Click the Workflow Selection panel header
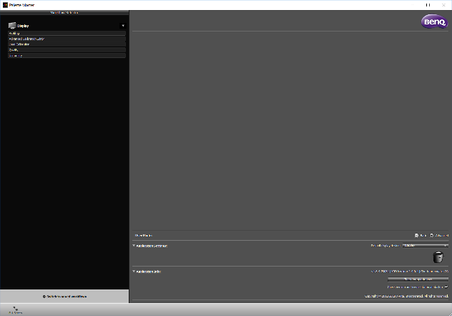 pos(64,12)
